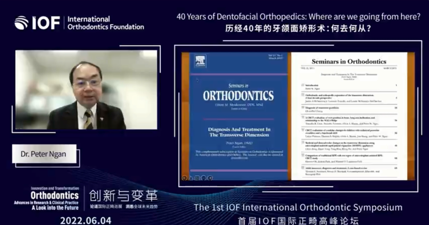The image size is (429, 225).
Task: Click the date '2022.06.04'
Action: point(86,221)
